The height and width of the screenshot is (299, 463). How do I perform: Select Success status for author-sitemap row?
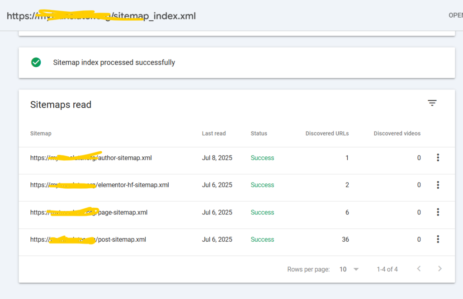[x=263, y=158]
